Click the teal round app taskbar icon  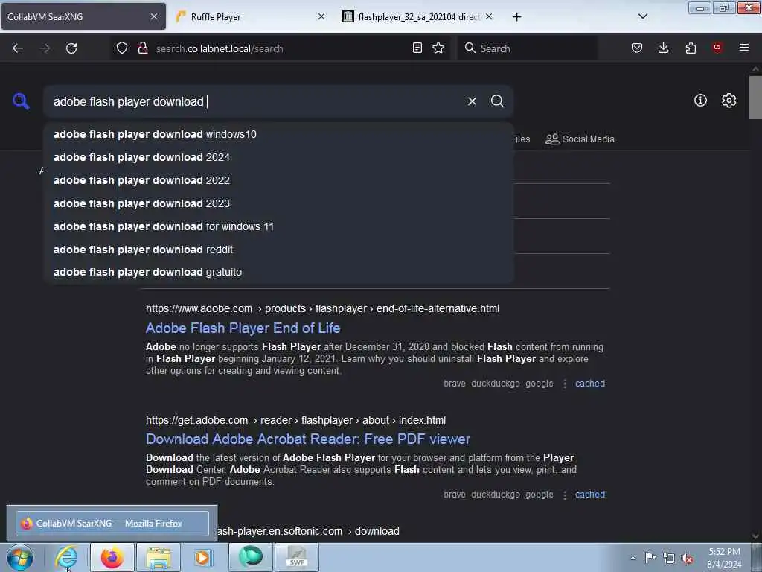[x=251, y=557]
